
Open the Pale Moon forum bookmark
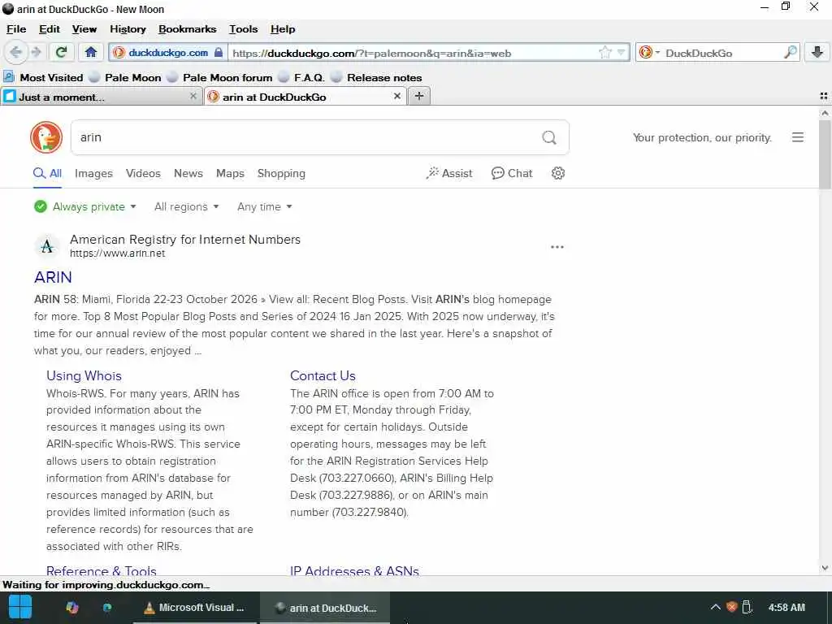click(219, 77)
